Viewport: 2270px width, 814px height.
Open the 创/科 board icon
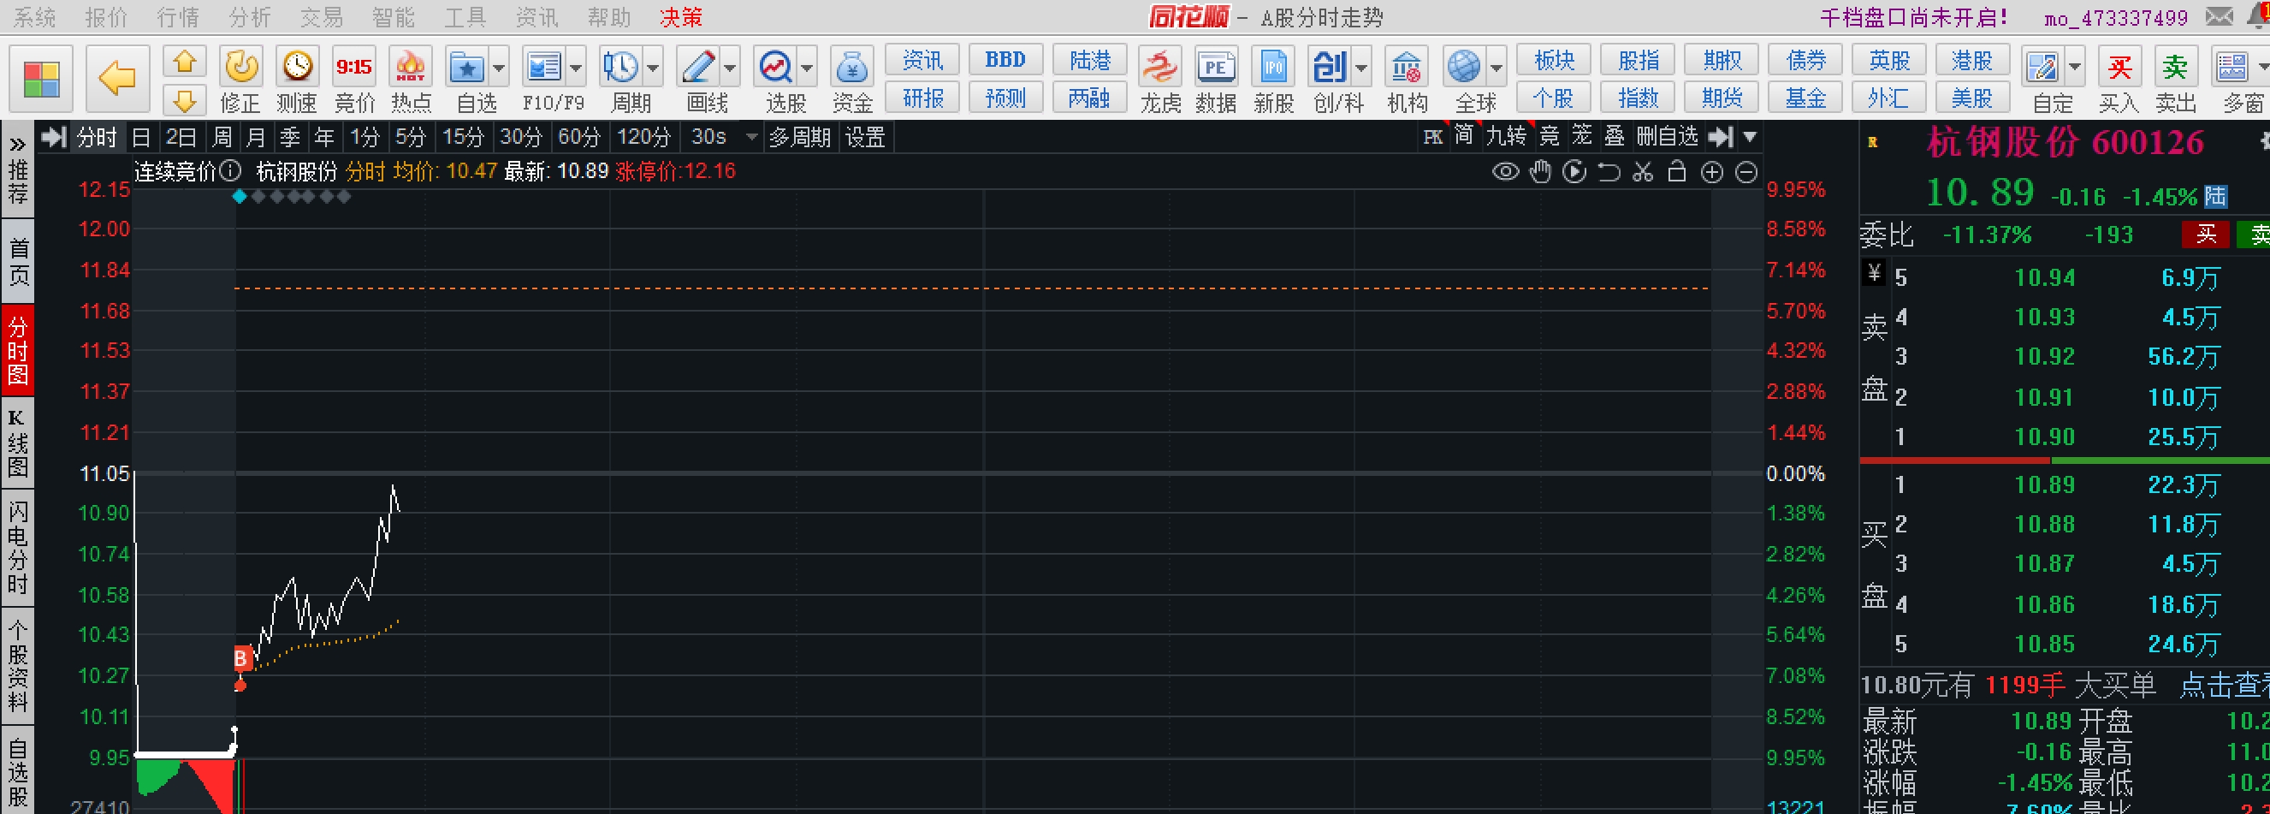[x=1329, y=67]
